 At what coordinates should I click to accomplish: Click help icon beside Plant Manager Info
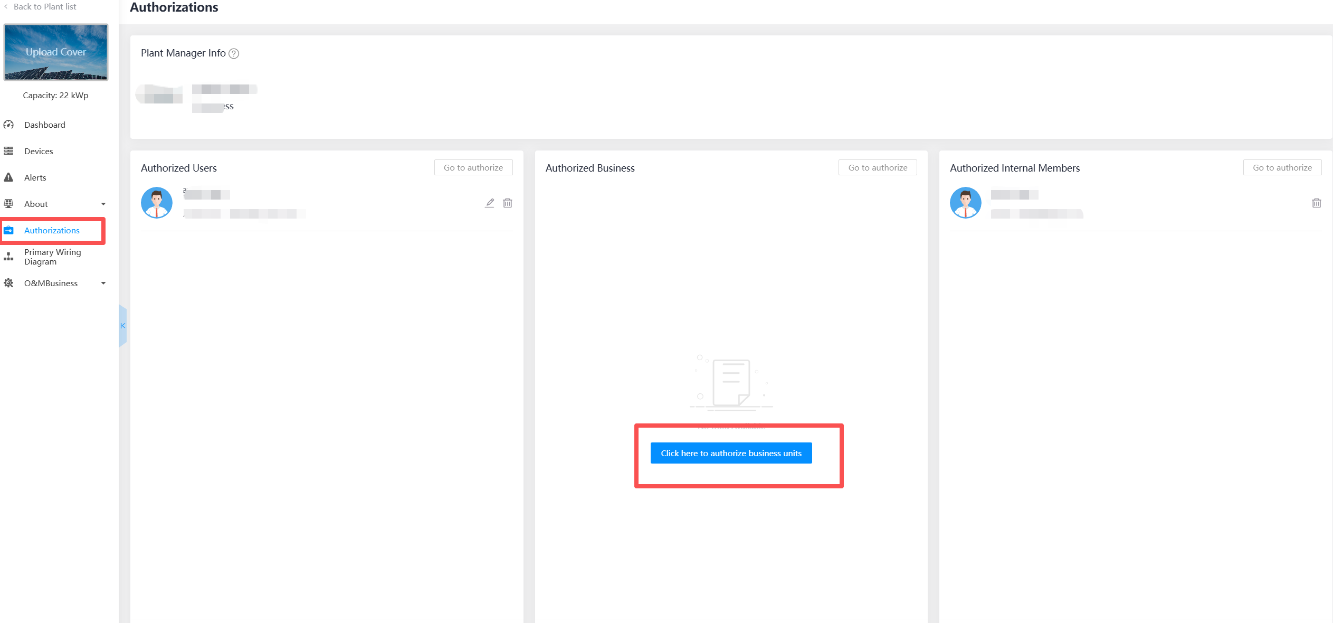tap(234, 53)
